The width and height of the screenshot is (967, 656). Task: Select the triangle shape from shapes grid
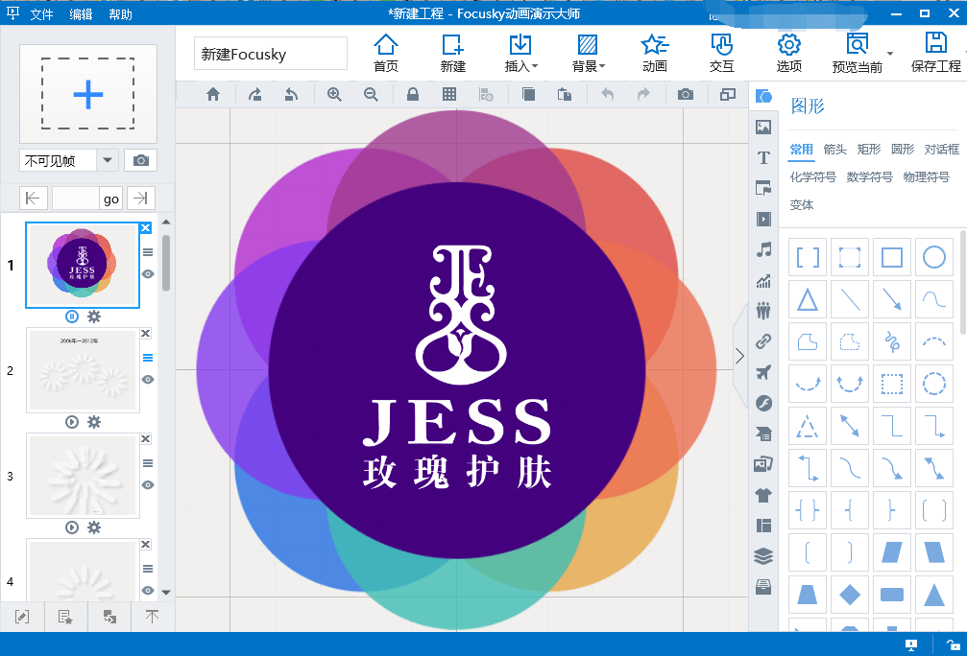(808, 300)
